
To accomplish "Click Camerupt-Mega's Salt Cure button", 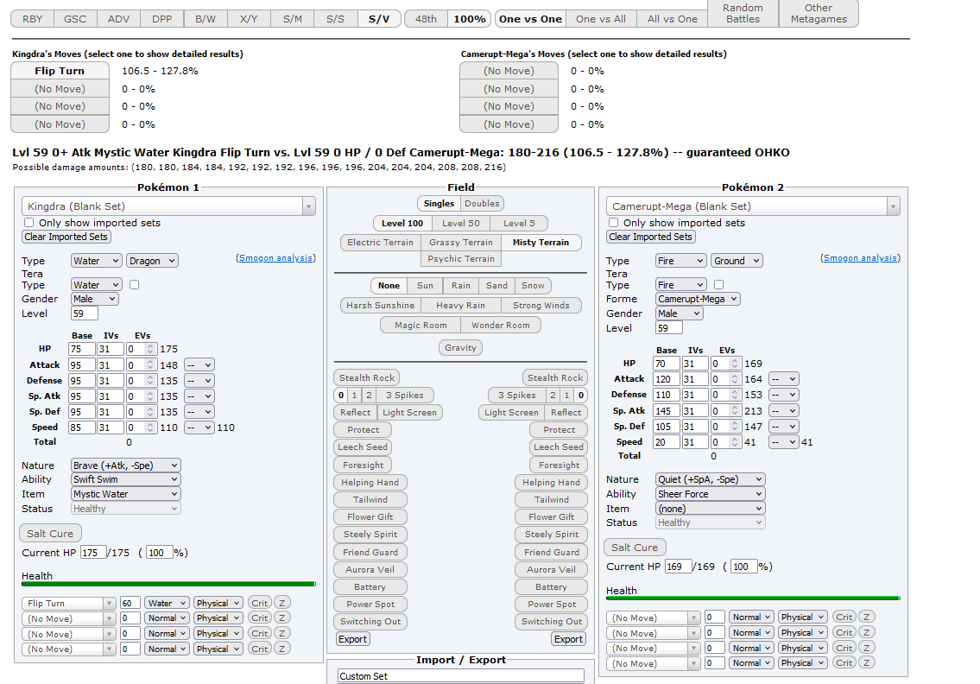I will click(x=635, y=547).
